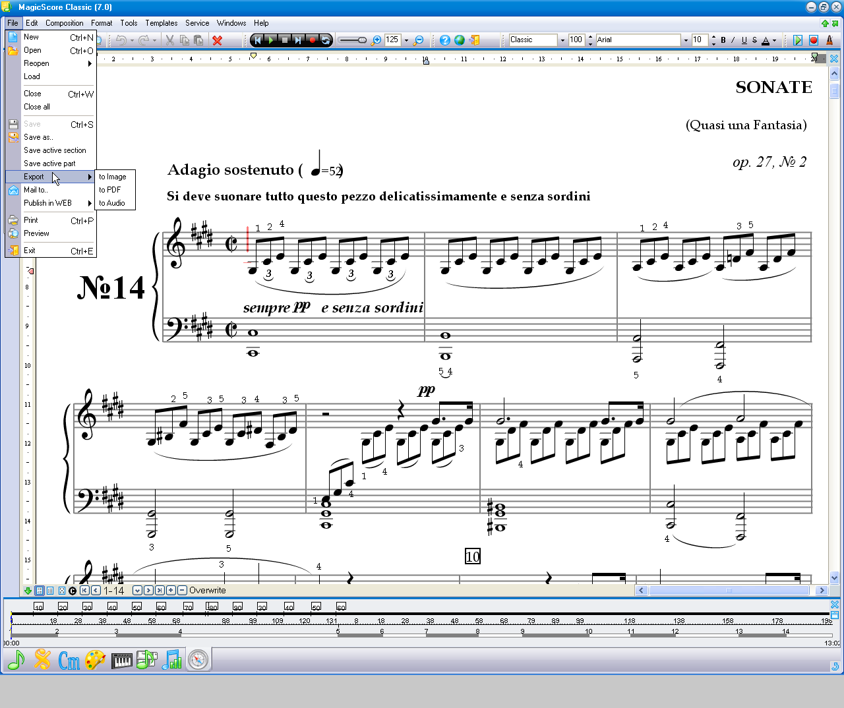Click the door exit icon in the toolbar
This screenshot has width=844, height=708.
[x=474, y=40]
